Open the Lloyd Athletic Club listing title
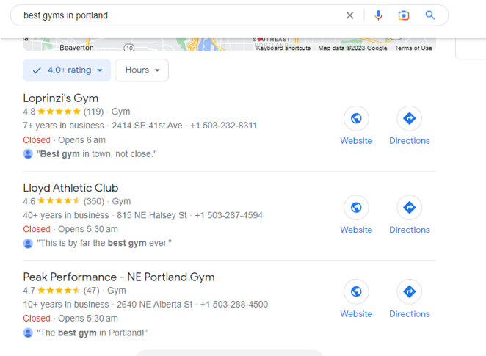The image size is (486, 356). click(70, 188)
